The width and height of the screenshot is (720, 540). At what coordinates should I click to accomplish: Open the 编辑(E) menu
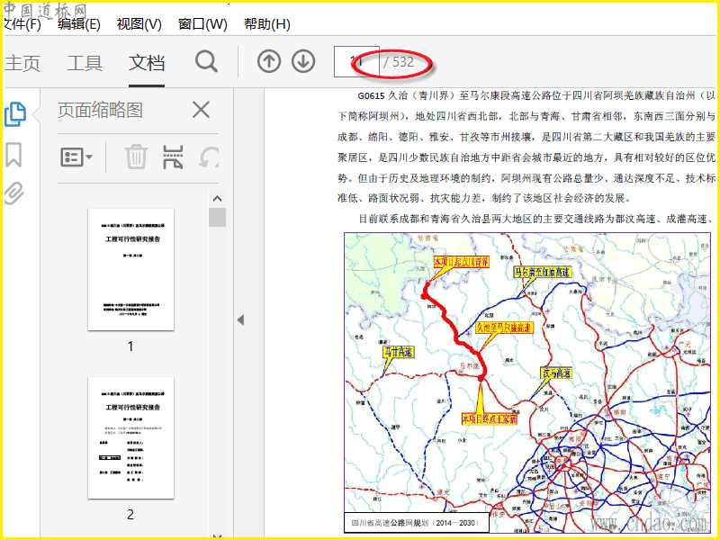point(79,24)
